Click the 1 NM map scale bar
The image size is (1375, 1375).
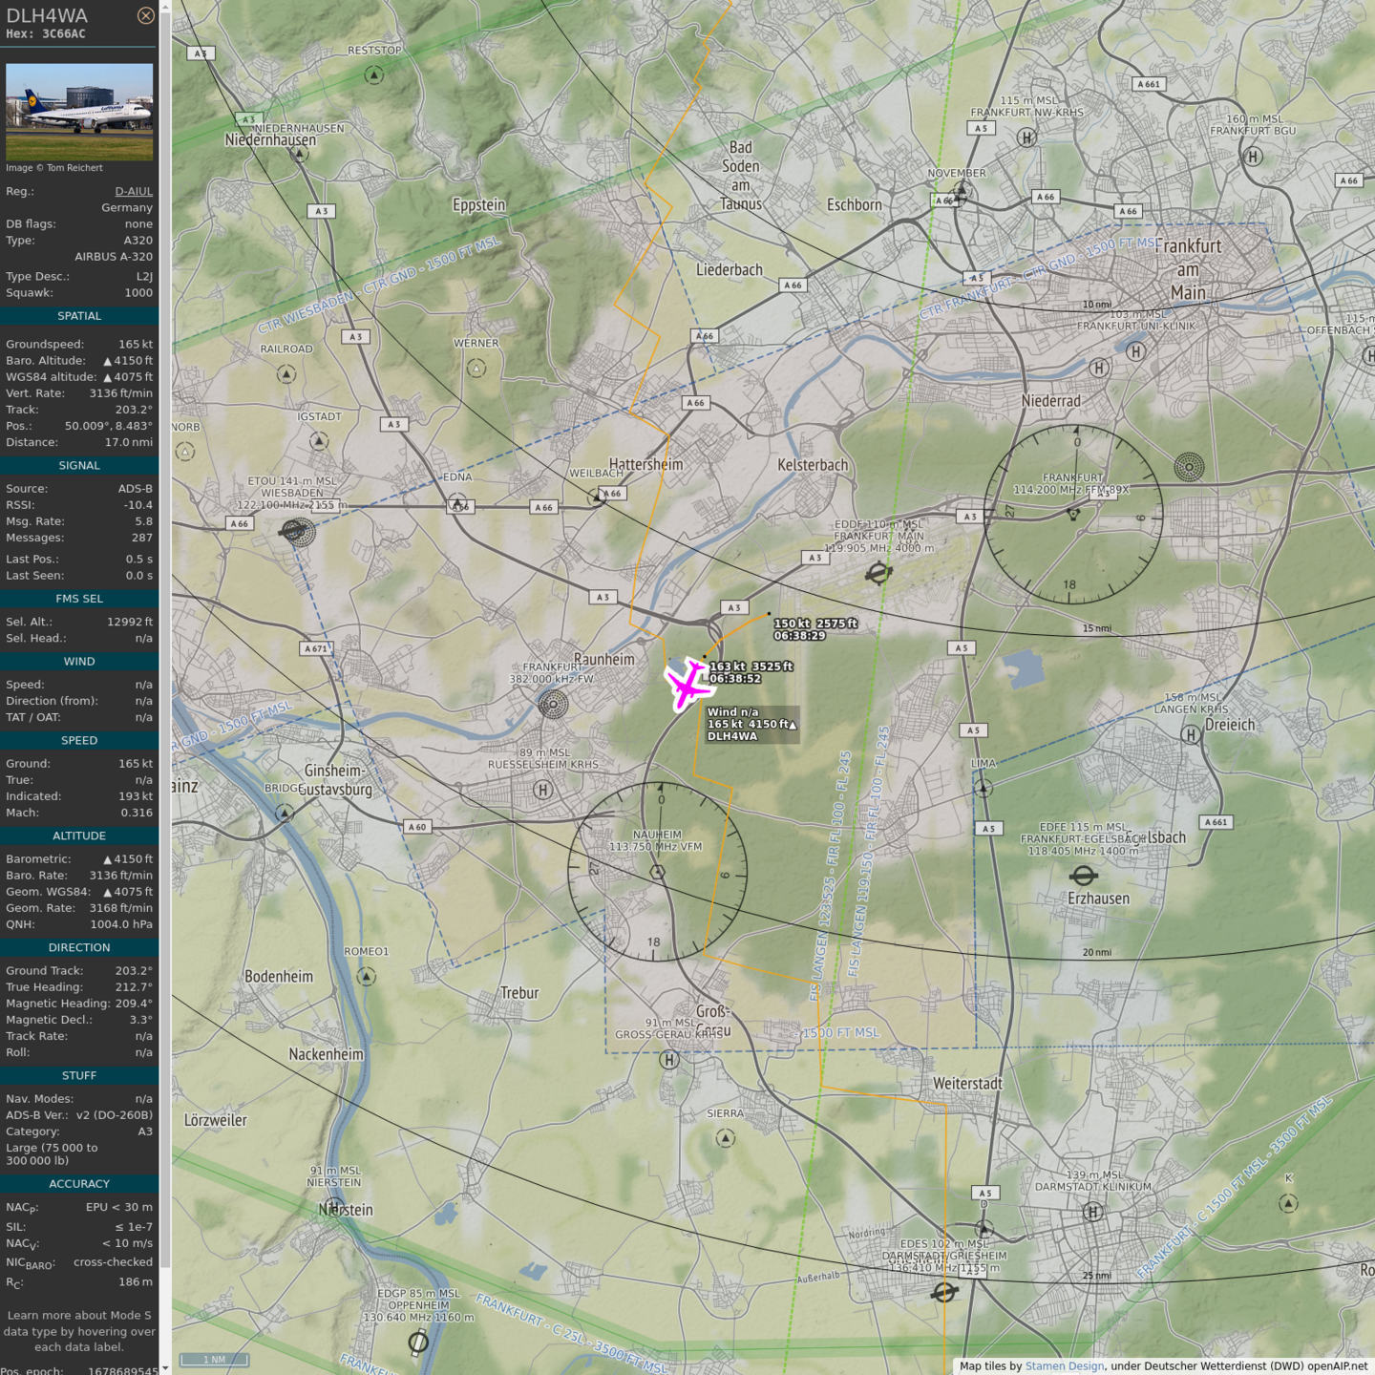click(214, 1360)
